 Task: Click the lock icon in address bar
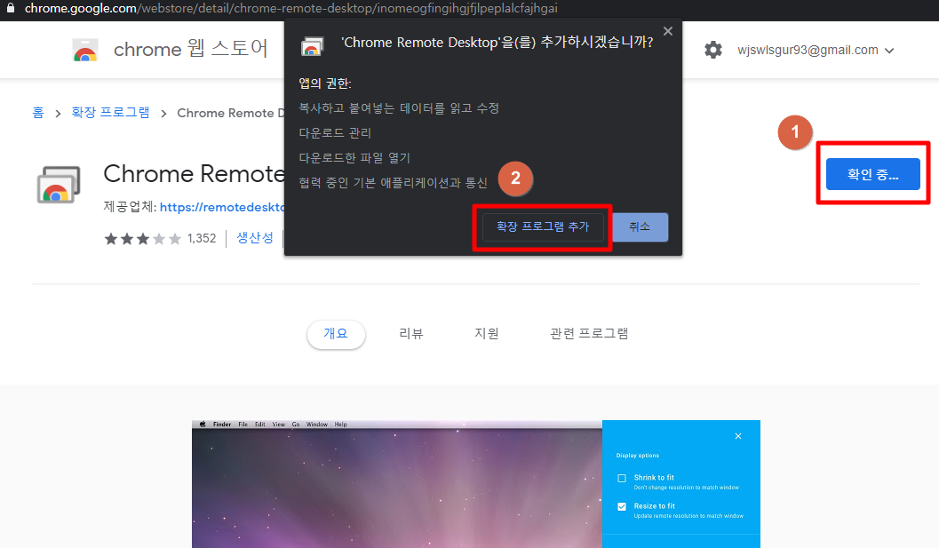(10, 8)
